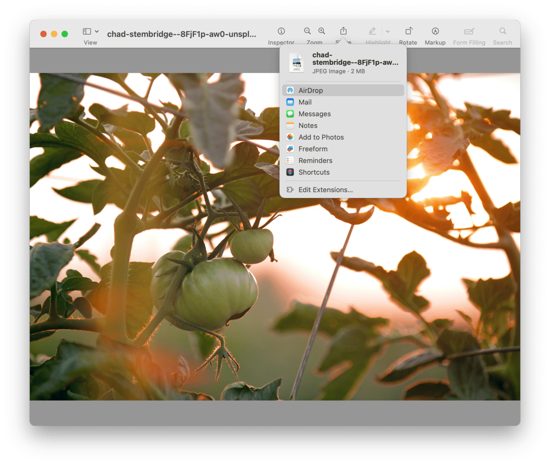Share the image to Reminders
550x465 pixels.
pos(343,161)
